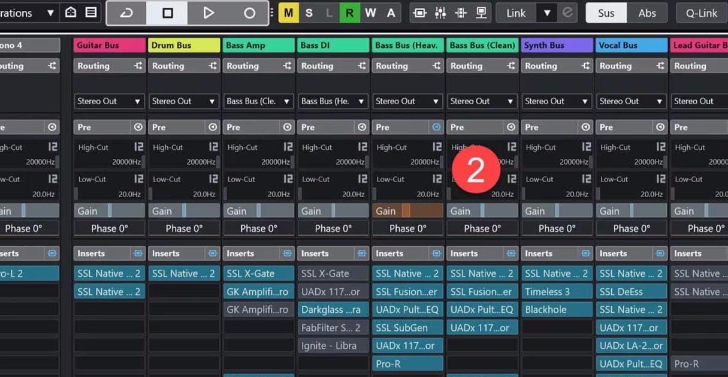The width and height of the screenshot is (728, 377).
Task: Bypass all Inserts on Guitar Bus
Action: pos(138,254)
